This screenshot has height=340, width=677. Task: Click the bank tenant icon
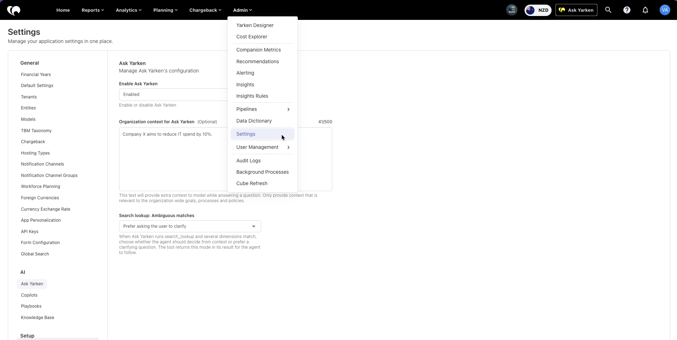(x=512, y=10)
